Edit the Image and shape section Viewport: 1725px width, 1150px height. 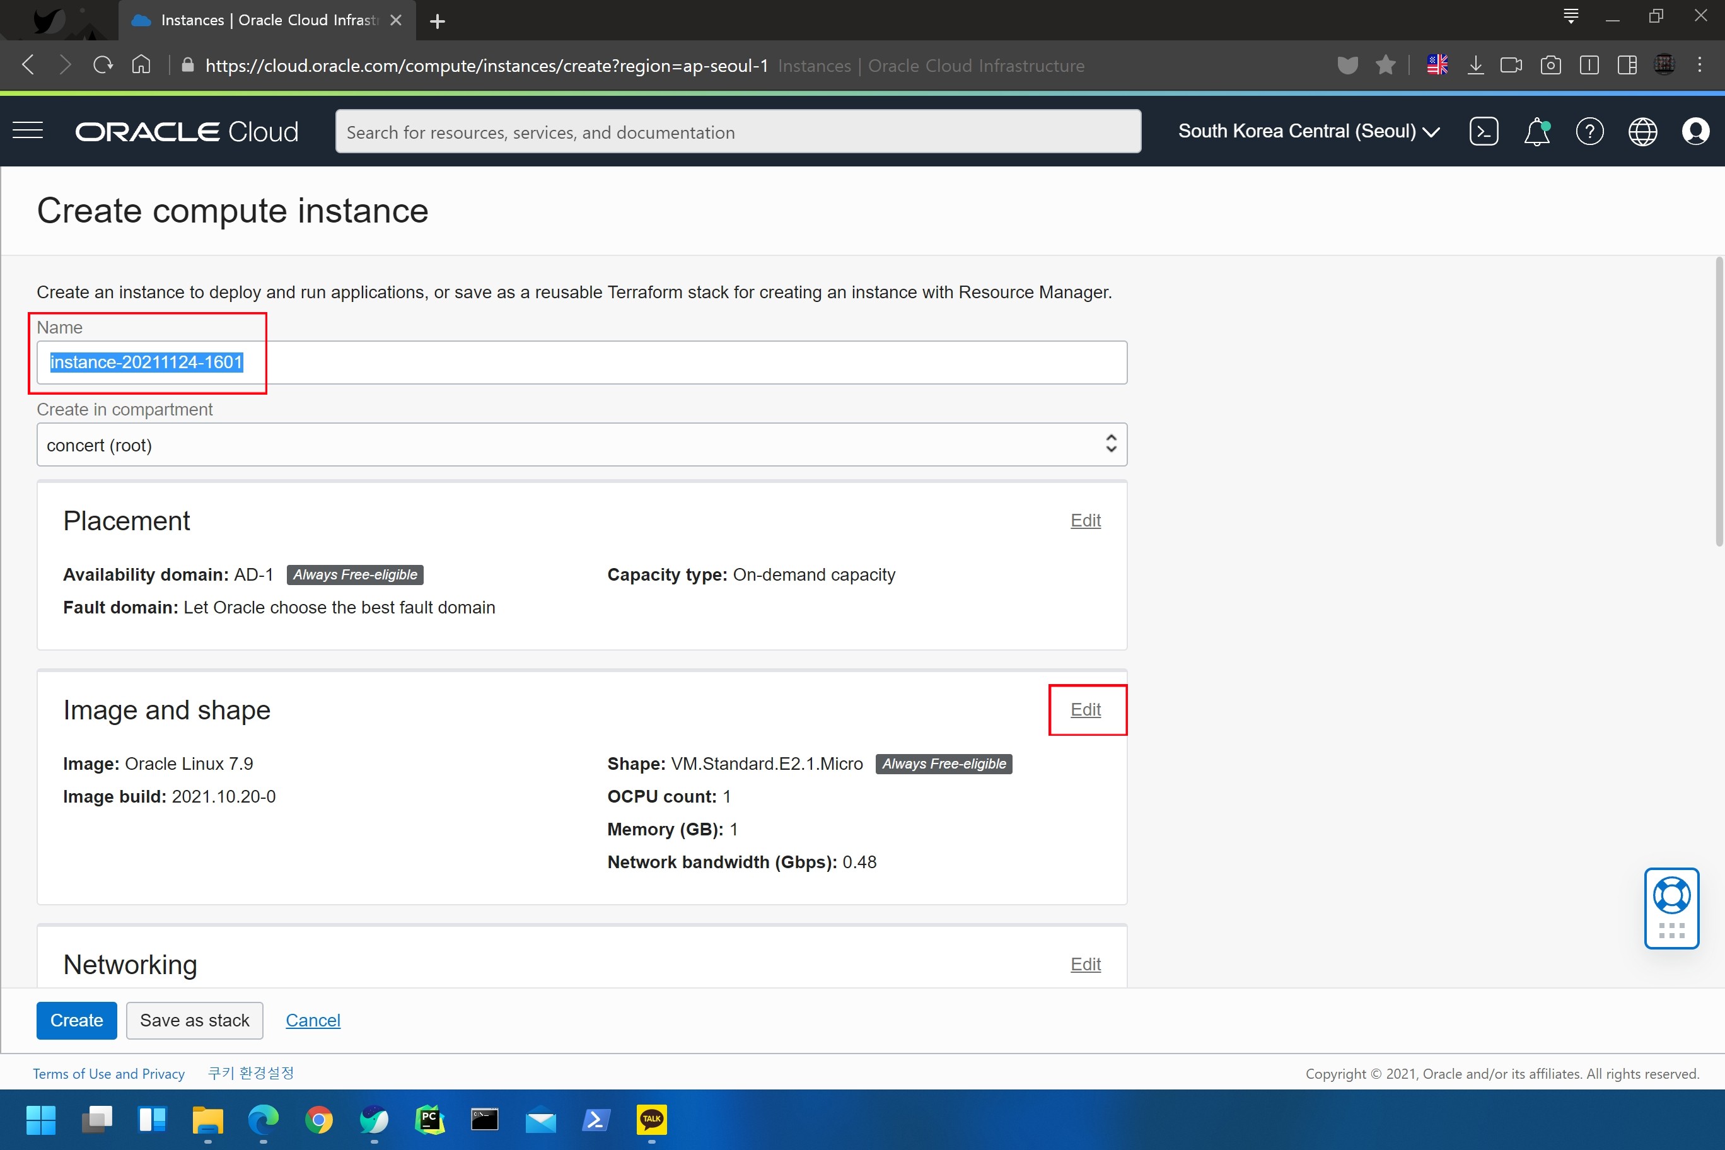click(1084, 709)
